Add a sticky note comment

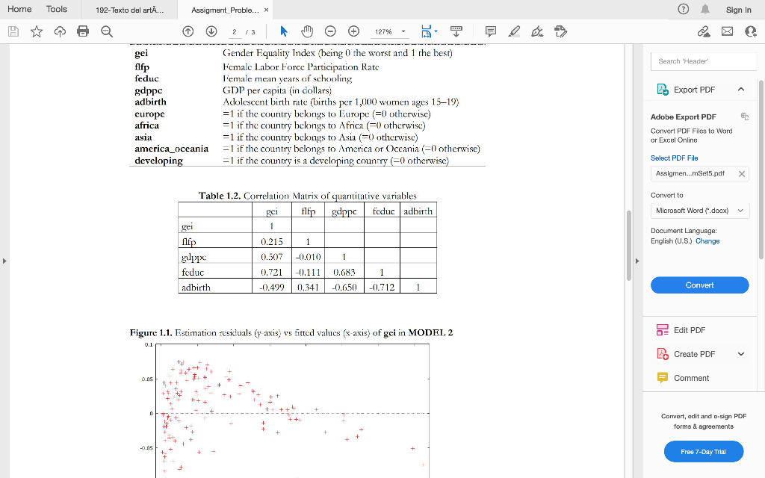tap(491, 31)
